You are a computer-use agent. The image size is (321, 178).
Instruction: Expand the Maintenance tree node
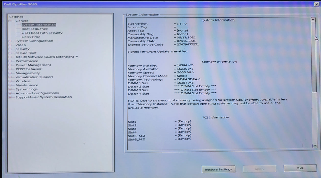10,85
